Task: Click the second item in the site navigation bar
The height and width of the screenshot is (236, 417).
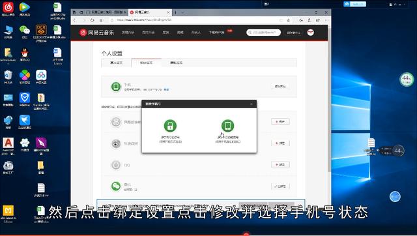Action: pos(148,33)
